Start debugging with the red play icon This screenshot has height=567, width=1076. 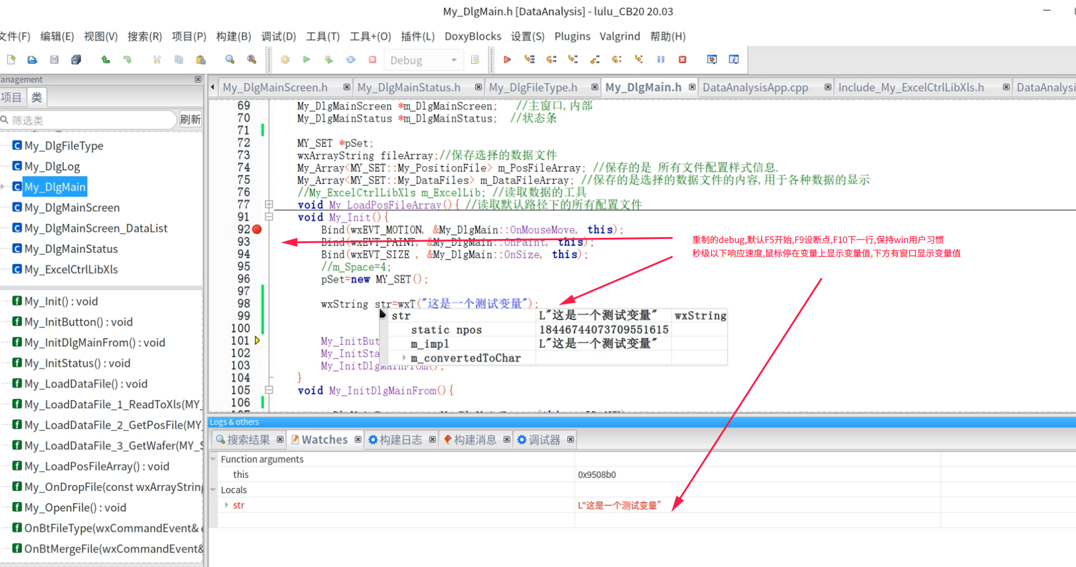click(507, 60)
